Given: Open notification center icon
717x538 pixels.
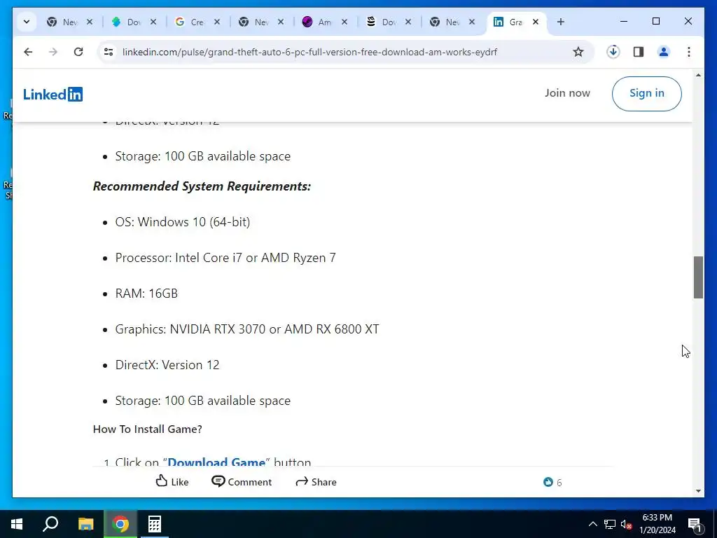Looking at the screenshot, I should pos(695,524).
